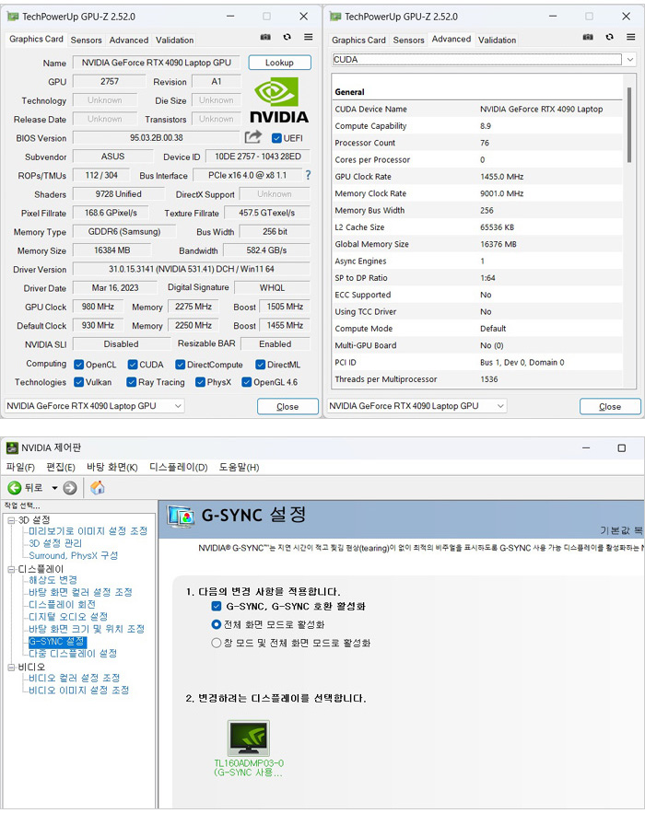Click the BIOS share/export arrow icon

pyautogui.click(x=253, y=137)
